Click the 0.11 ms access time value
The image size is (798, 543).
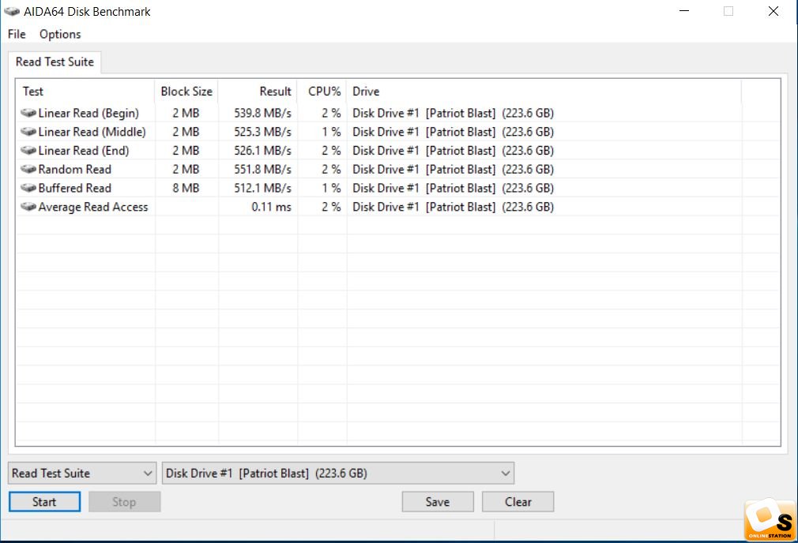(x=271, y=207)
